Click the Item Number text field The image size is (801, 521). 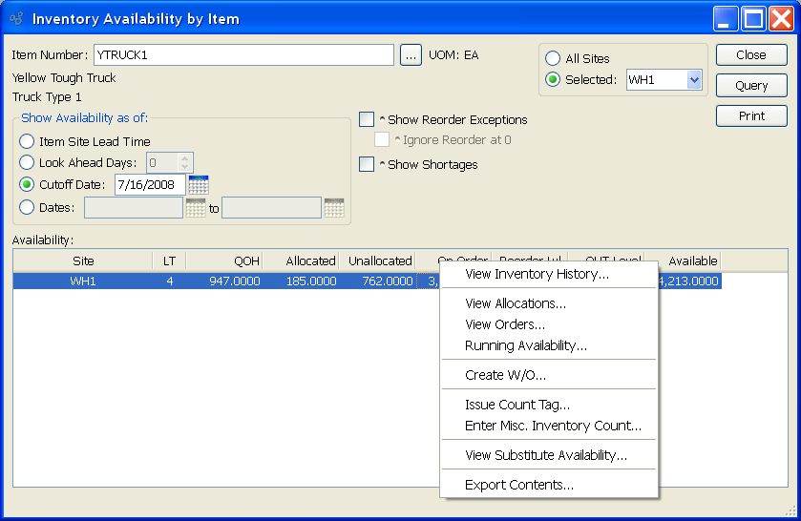pyautogui.click(x=243, y=55)
